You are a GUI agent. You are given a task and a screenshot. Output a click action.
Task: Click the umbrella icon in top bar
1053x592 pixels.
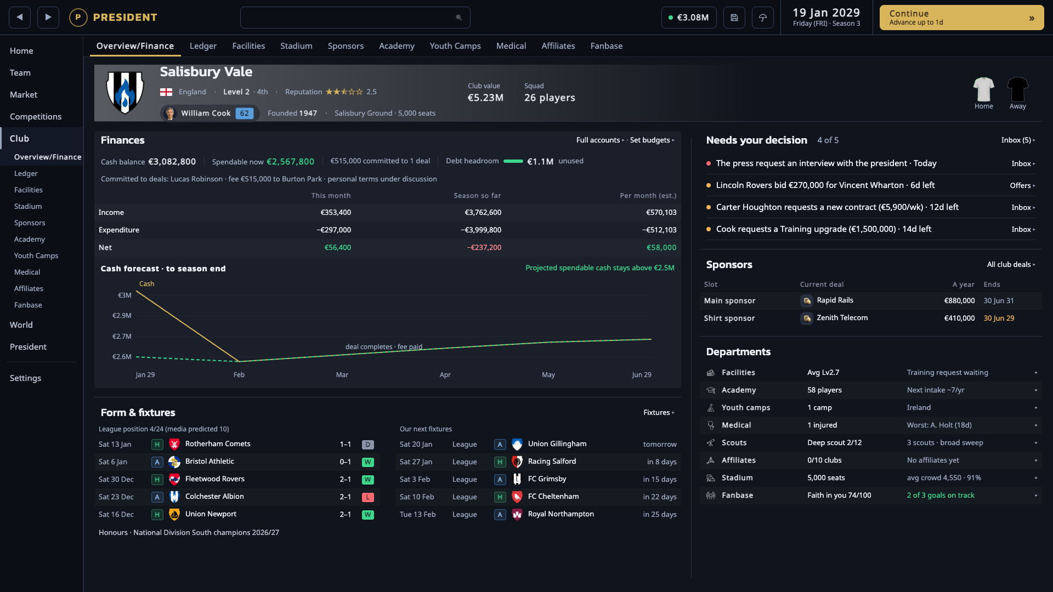763,18
